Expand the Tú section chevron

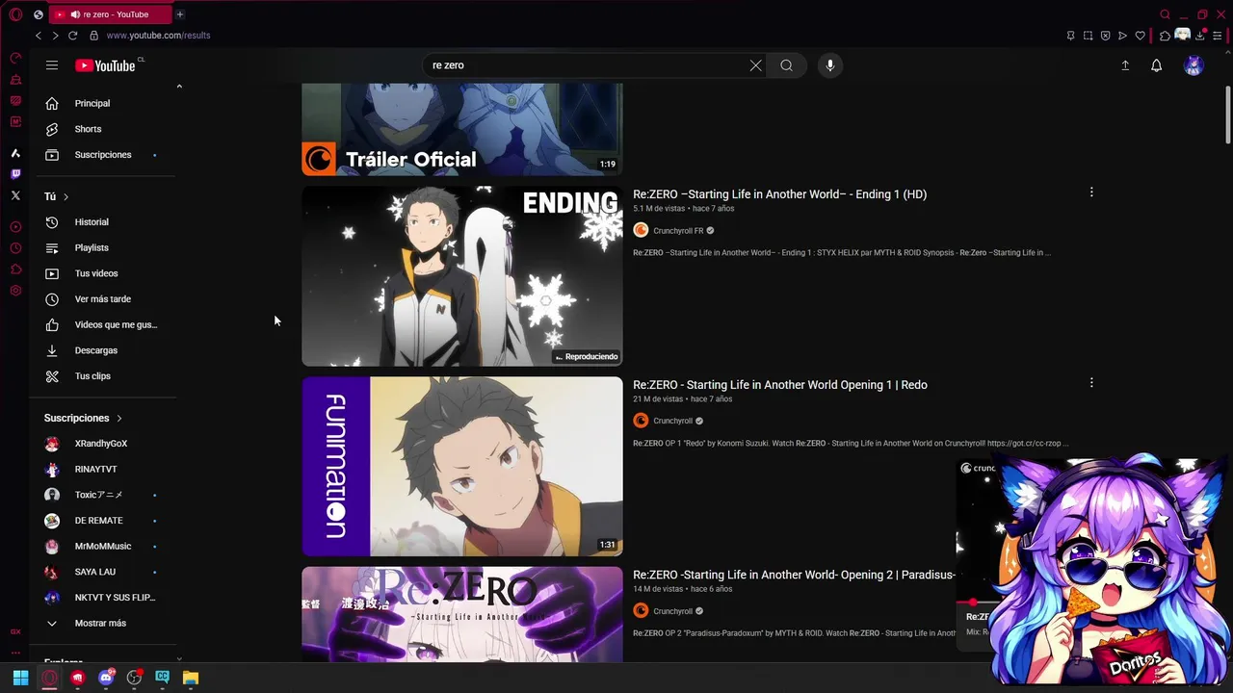[x=66, y=196]
